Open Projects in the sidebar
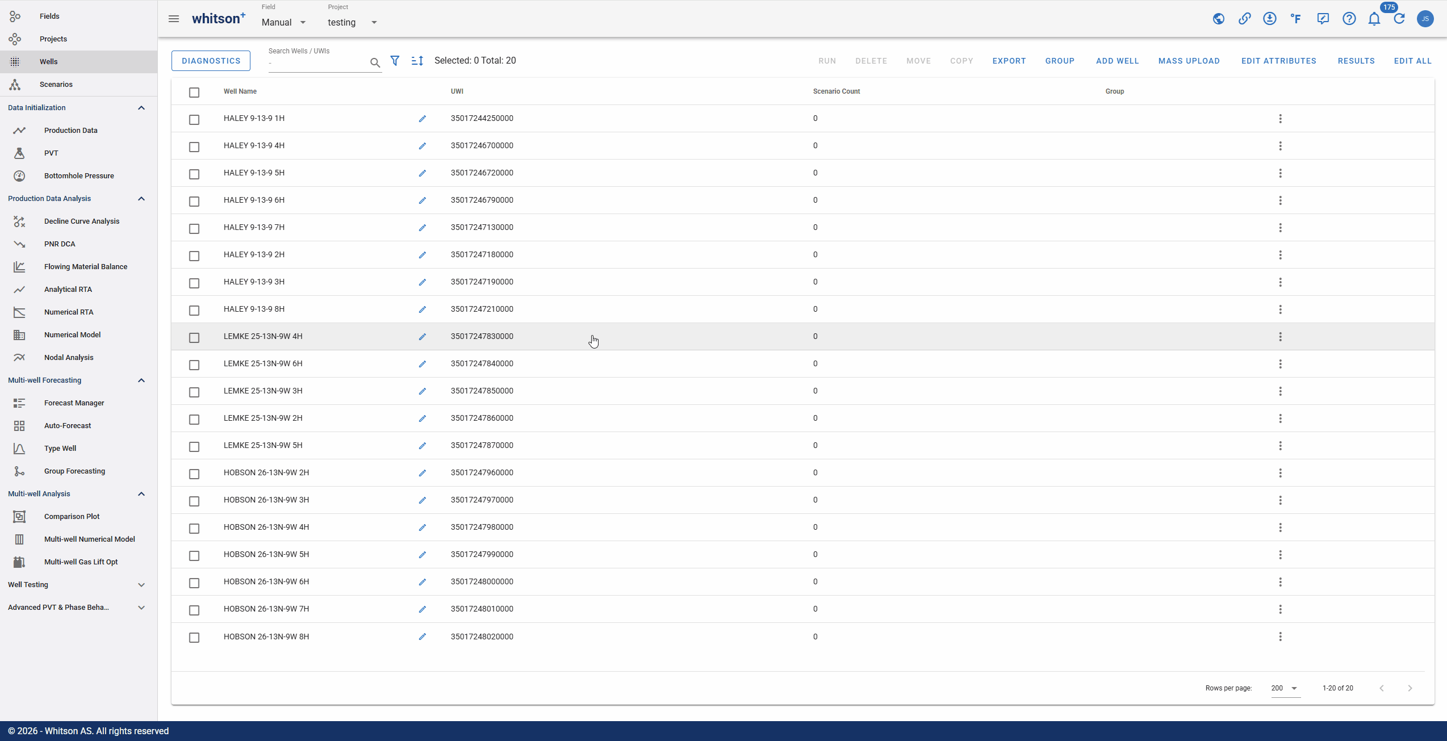Image resolution: width=1447 pixels, height=741 pixels. click(x=78, y=39)
